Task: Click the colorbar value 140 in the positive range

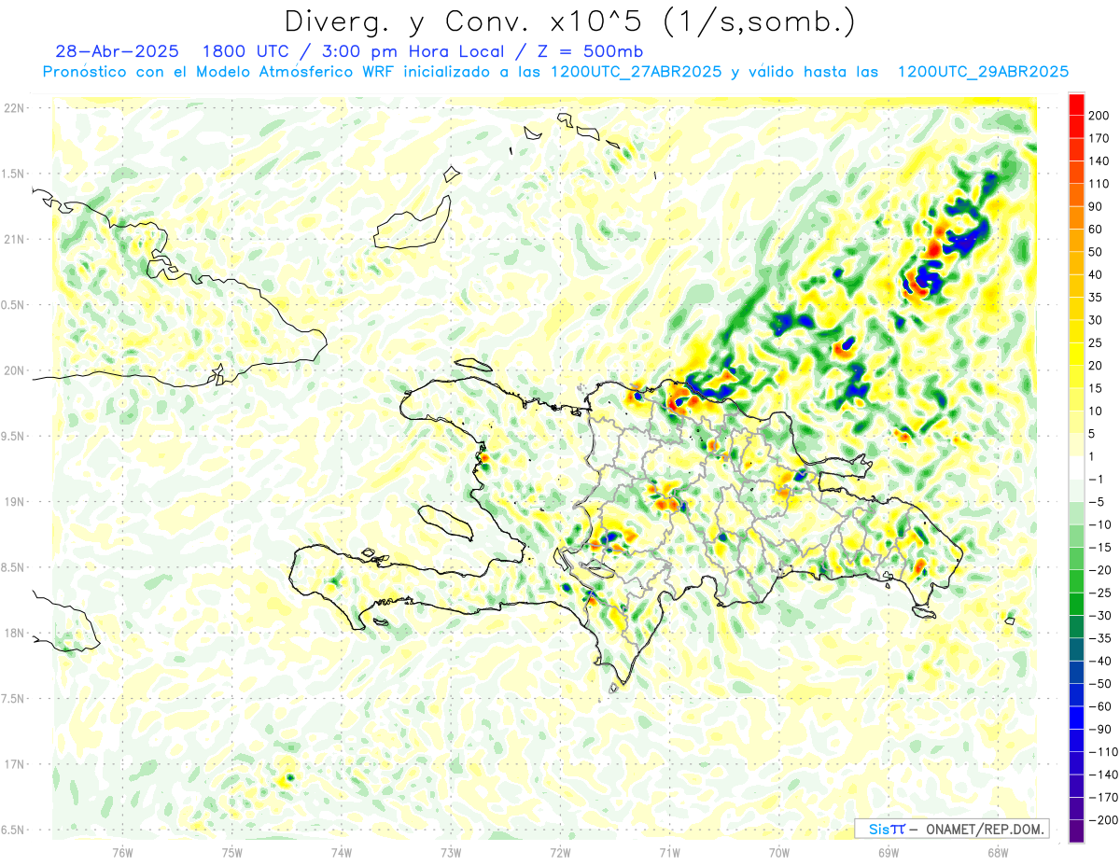Action: 1099,160
